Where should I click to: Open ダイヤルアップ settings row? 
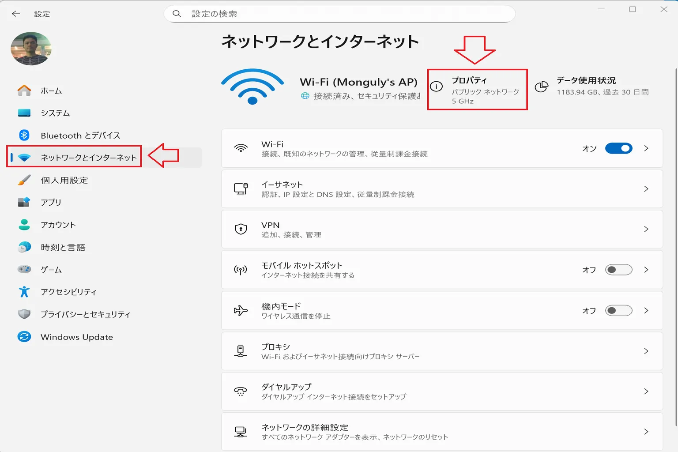tap(442, 392)
